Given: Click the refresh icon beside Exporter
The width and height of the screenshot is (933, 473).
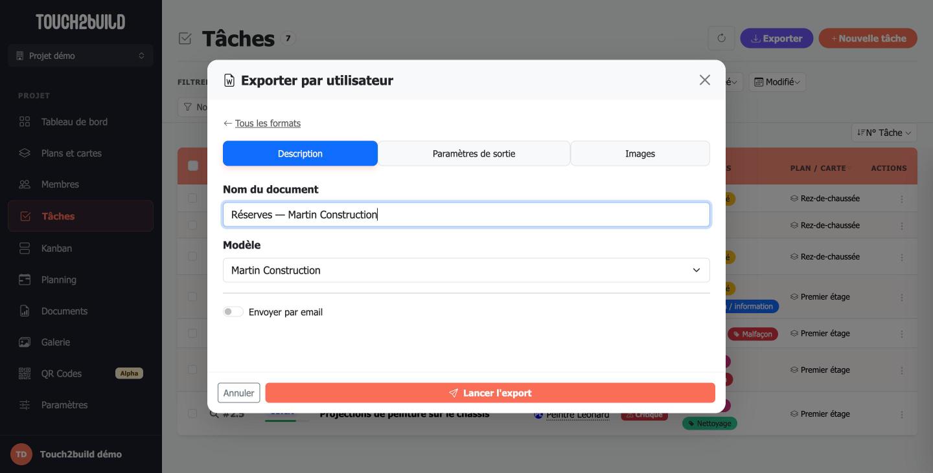Looking at the screenshot, I should [721, 38].
